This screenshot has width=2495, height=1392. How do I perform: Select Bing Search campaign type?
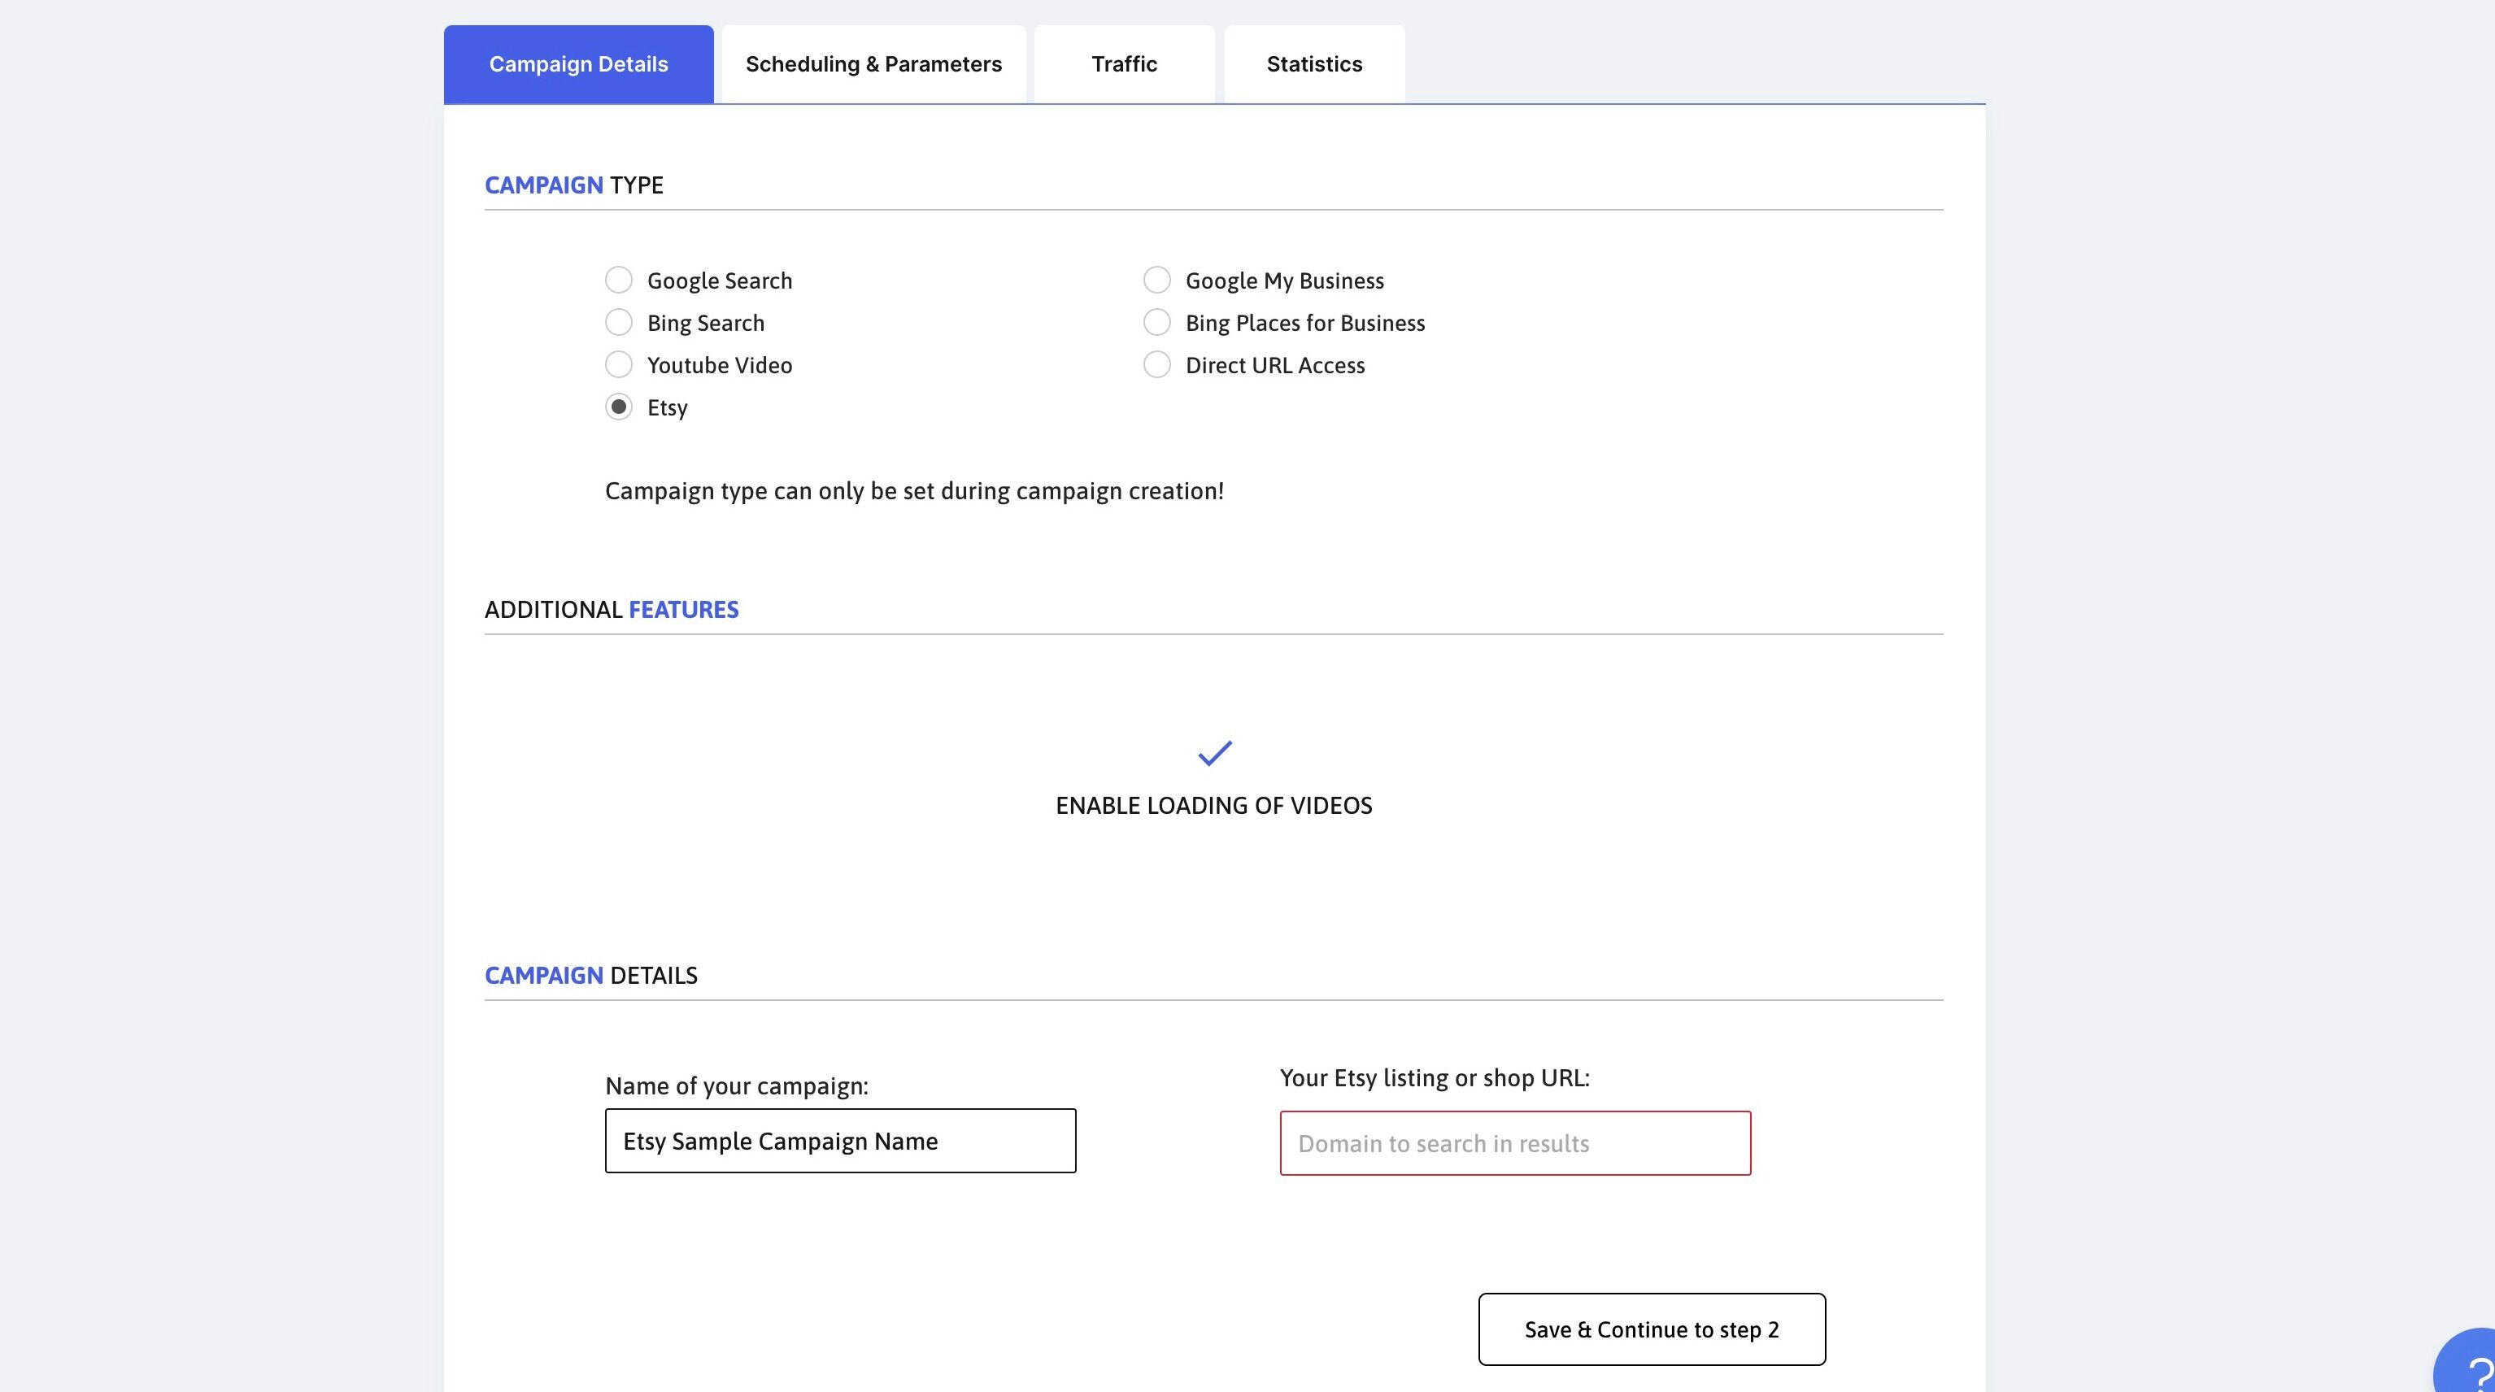(619, 322)
